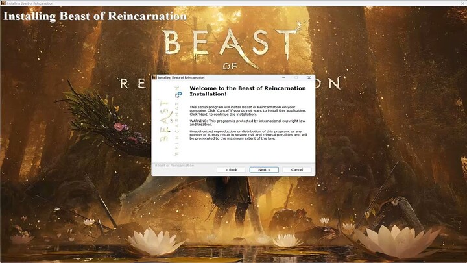The height and width of the screenshot is (263, 467).
Task: Click the 'Unauthorized reproduction' paragraph
Action: pos(248,135)
